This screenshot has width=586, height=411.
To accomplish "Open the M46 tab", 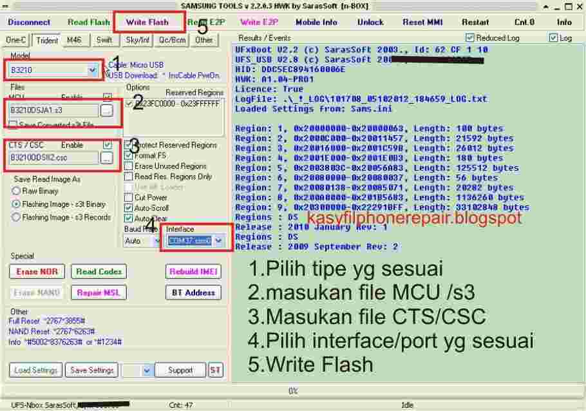I will point(74,40).
